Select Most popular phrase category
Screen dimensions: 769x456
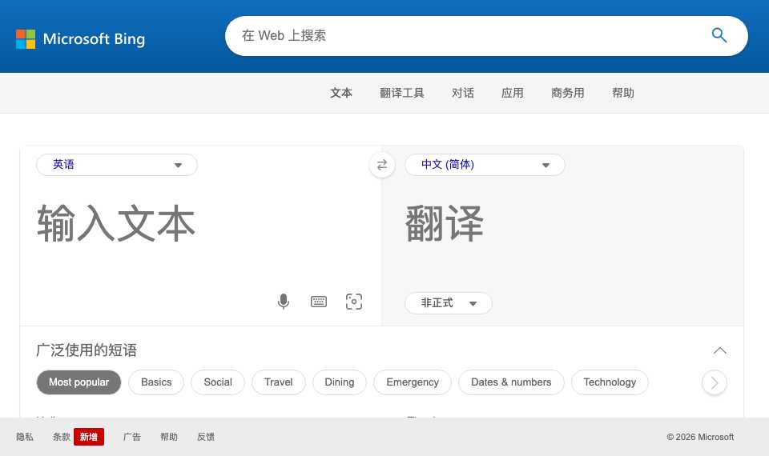[x=79, y=382]
